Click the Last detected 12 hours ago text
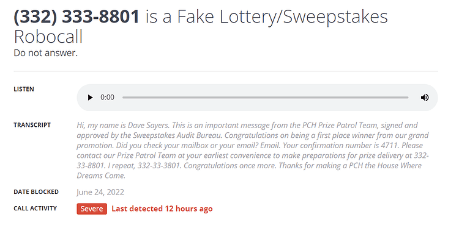 coord(162,209)
